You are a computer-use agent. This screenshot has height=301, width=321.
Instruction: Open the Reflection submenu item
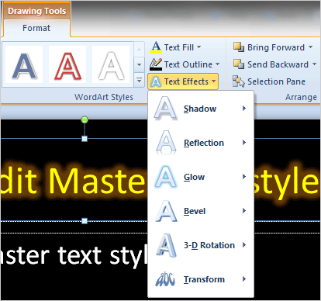[x=201, y=143]
